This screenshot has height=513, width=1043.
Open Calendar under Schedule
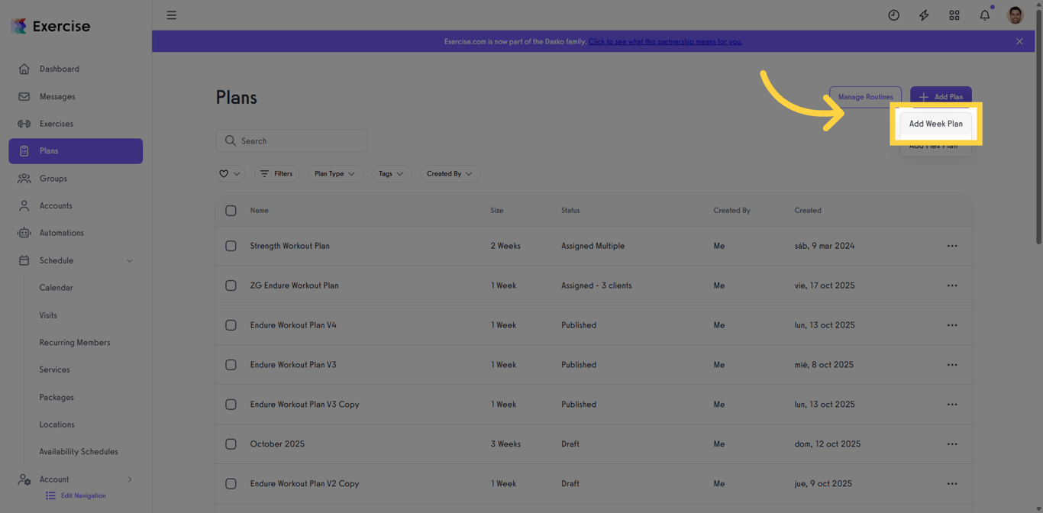57,288
